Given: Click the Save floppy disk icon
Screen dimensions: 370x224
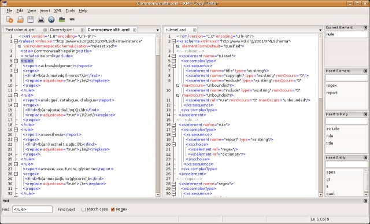Looking at the screenshot, I should click(x=31, y=20).
